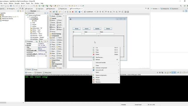Screen dimensions: 188x106
Task: Click the Insert button in the form
Action: [x=86, y=29]
